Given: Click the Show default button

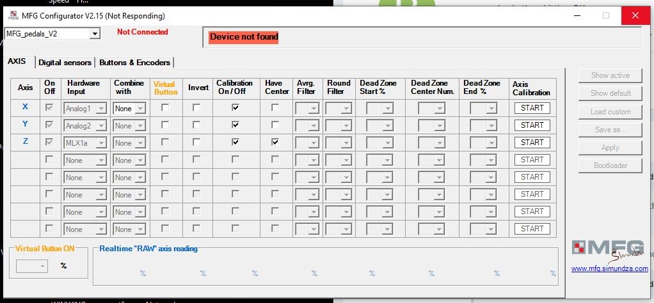Looking at the screenshot, I should tap(610, 93).
